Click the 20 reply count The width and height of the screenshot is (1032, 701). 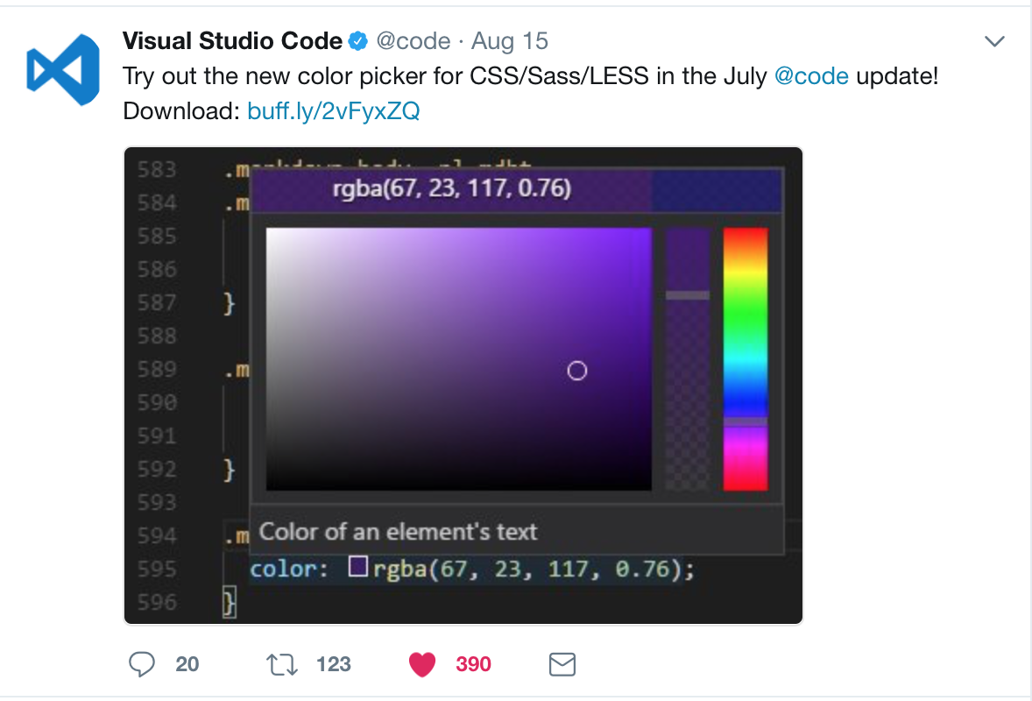187,664
